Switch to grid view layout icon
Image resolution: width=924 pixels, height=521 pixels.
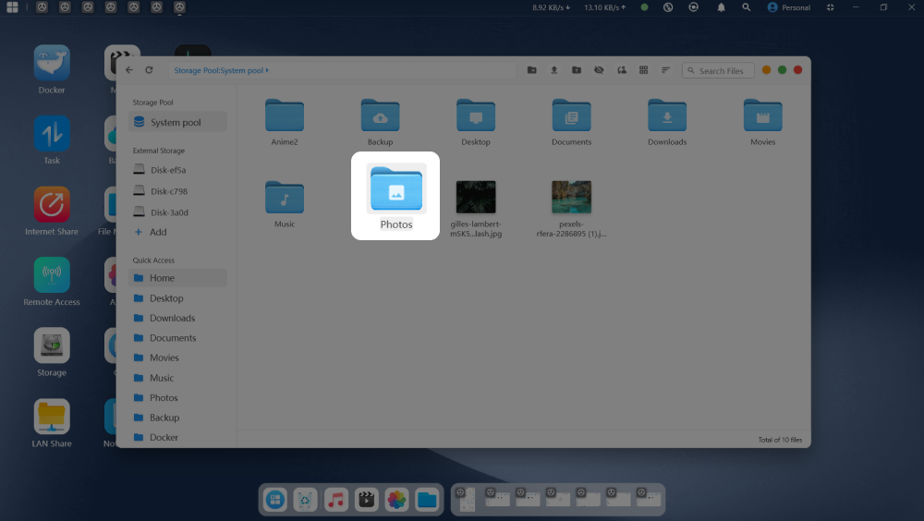click(x=643, y=70)
